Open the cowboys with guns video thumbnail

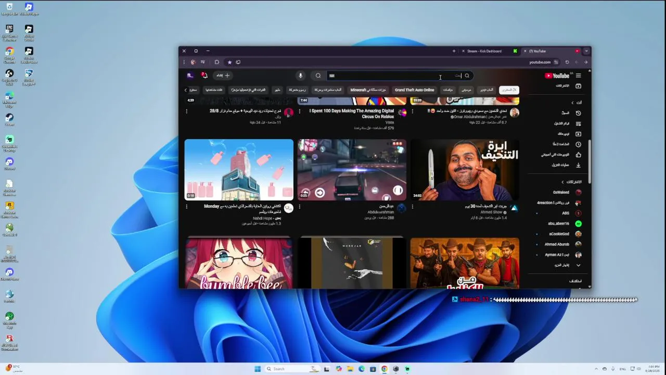[465, 262]
